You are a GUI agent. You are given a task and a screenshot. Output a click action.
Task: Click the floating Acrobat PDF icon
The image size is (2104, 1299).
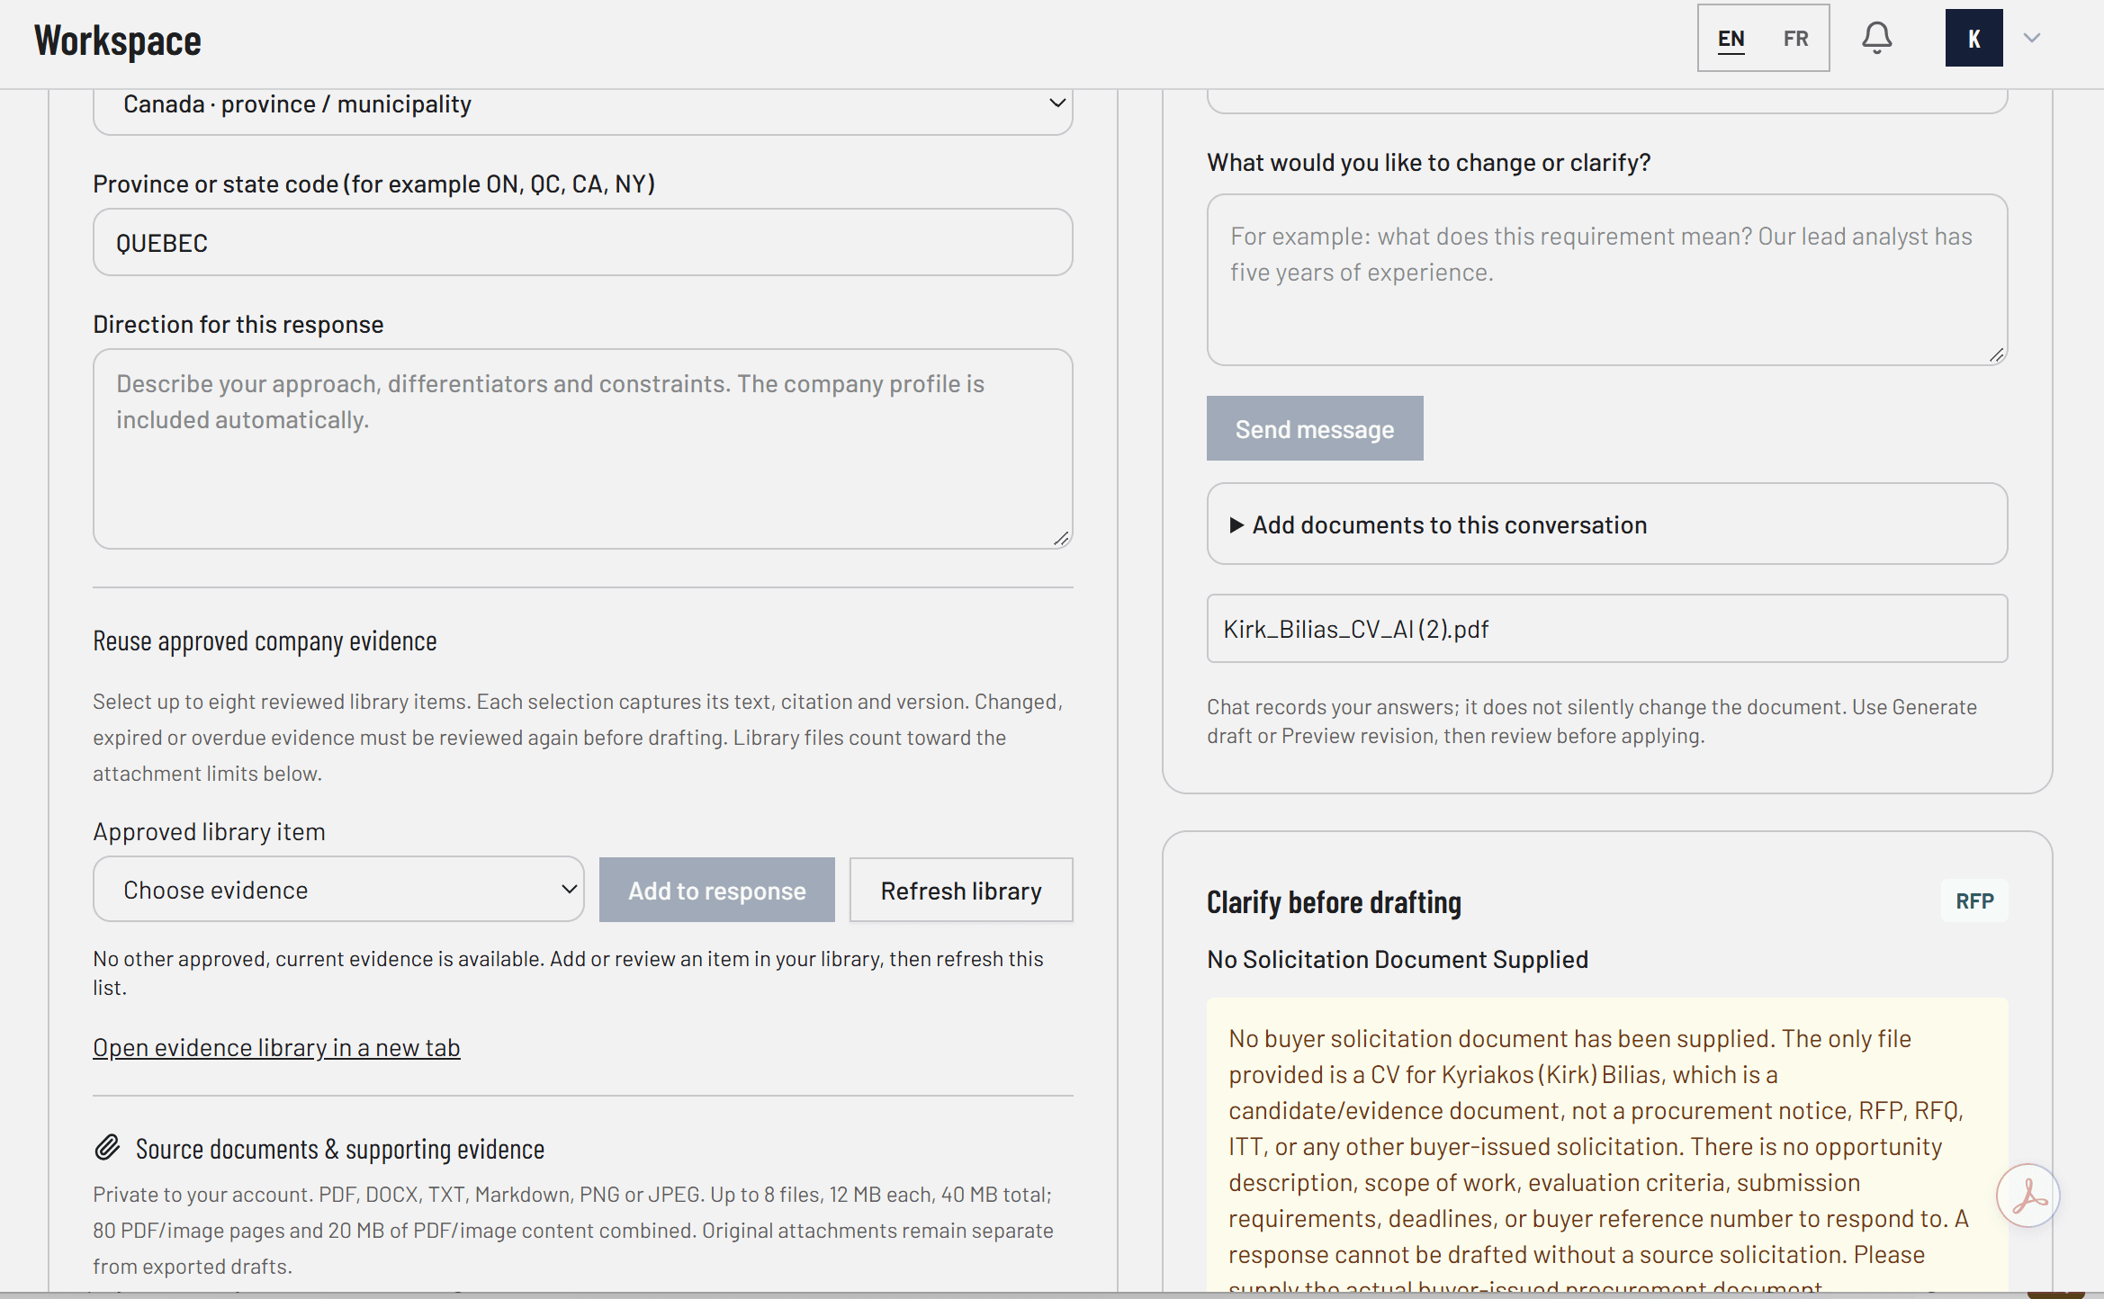click(x=2028, y=1196)
